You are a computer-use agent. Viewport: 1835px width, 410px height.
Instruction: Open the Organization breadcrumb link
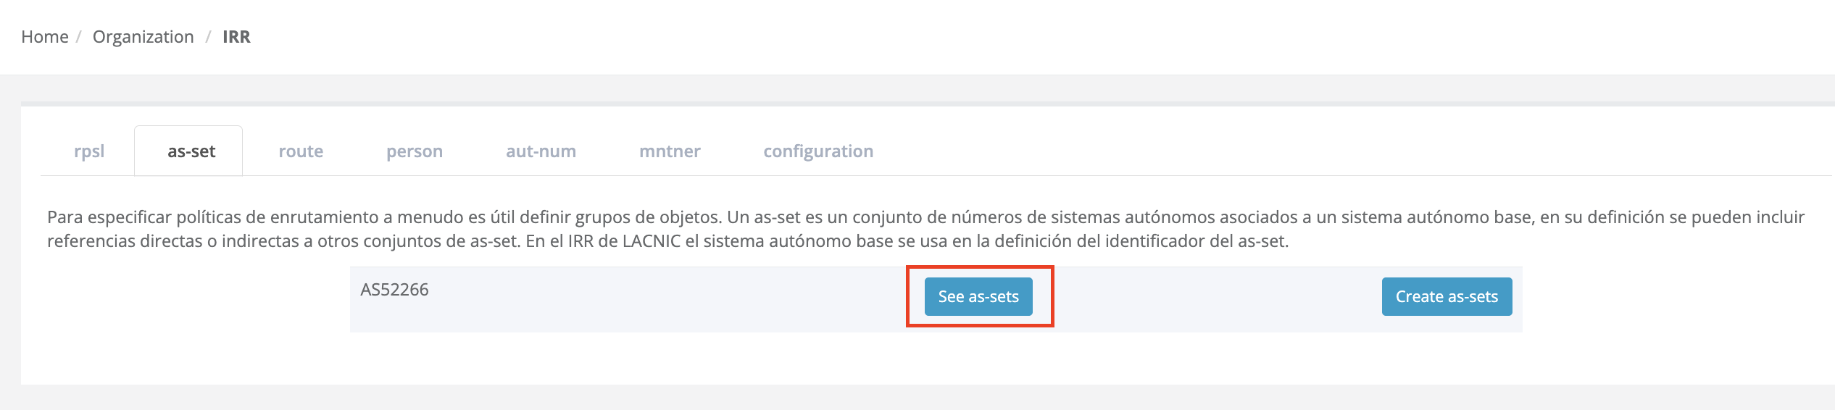[143, 37]
